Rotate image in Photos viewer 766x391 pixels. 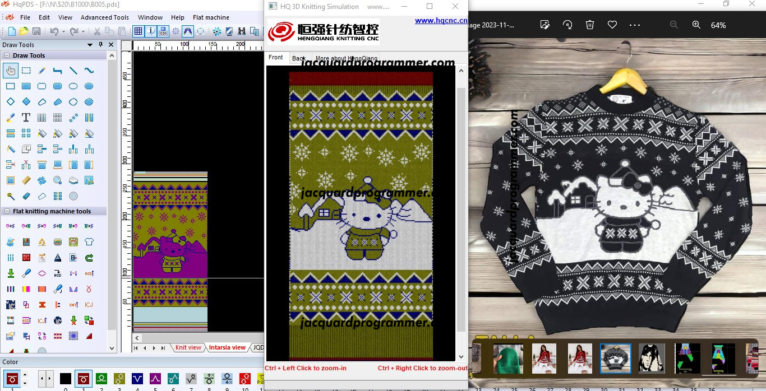point(567,25)
